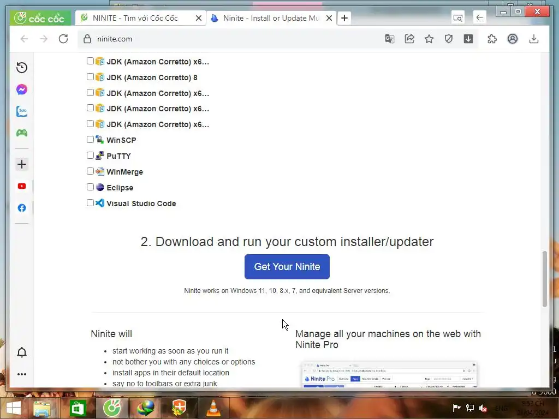This screenshot has width=559, height=419.
Task: Select the WinMerge checkbox
Action: click(x=90, y=171)
